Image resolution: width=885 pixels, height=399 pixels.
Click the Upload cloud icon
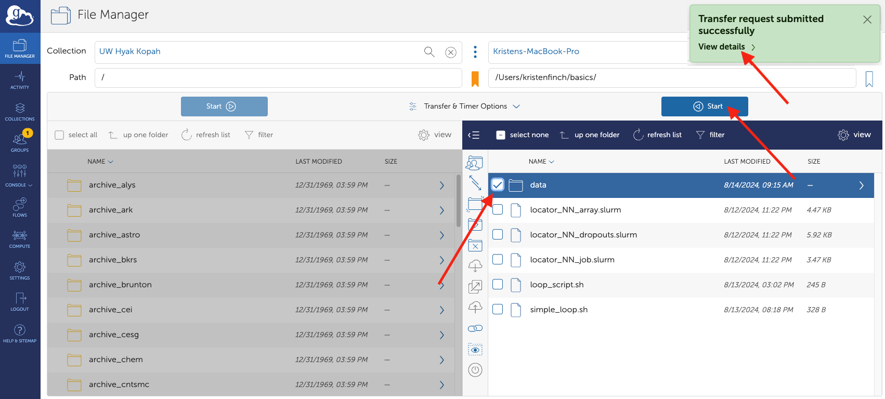(475, 308)
